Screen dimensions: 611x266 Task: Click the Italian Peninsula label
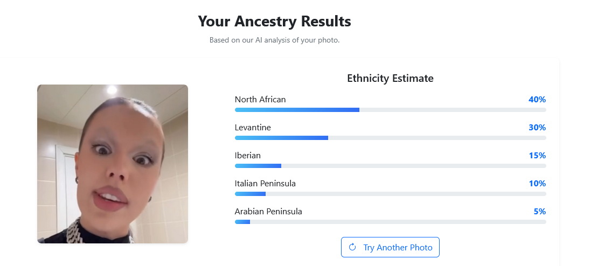(265, 184)
